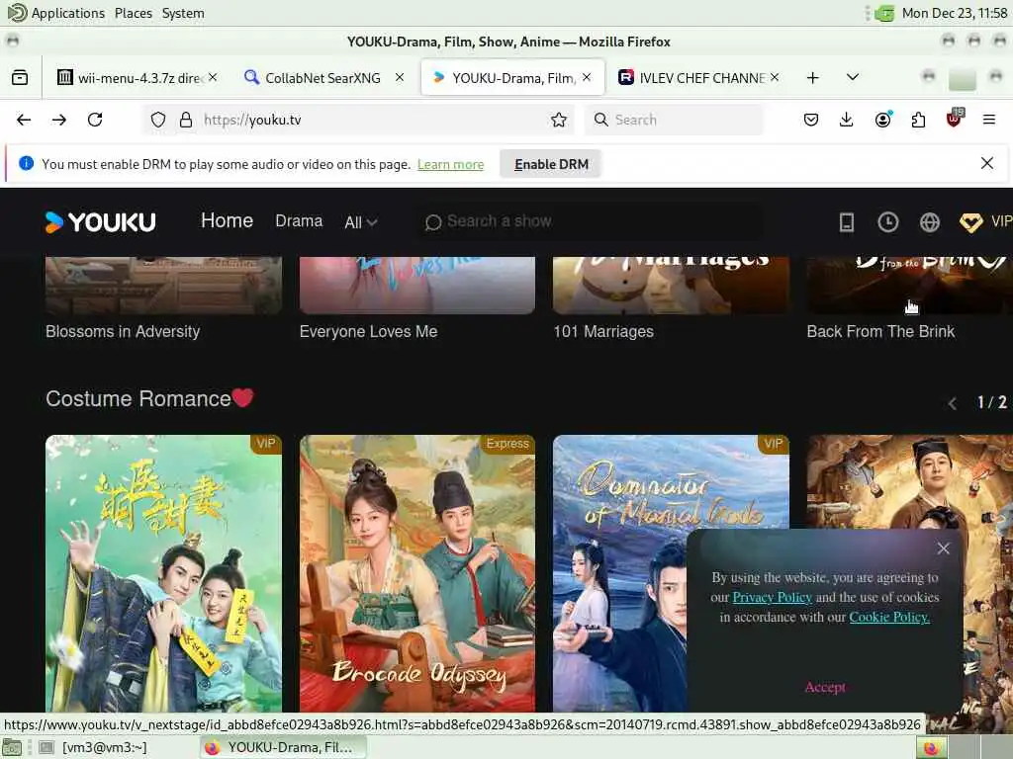
Task: Open watch history clock icon
Action: click(887, 222)
